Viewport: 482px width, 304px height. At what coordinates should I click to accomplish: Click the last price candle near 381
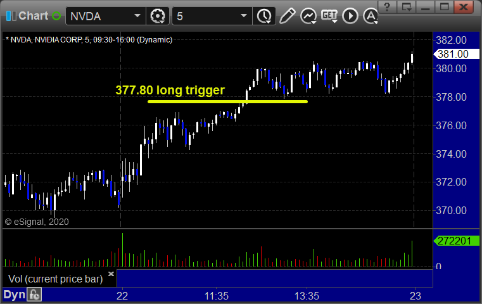[x=412, y=58]
